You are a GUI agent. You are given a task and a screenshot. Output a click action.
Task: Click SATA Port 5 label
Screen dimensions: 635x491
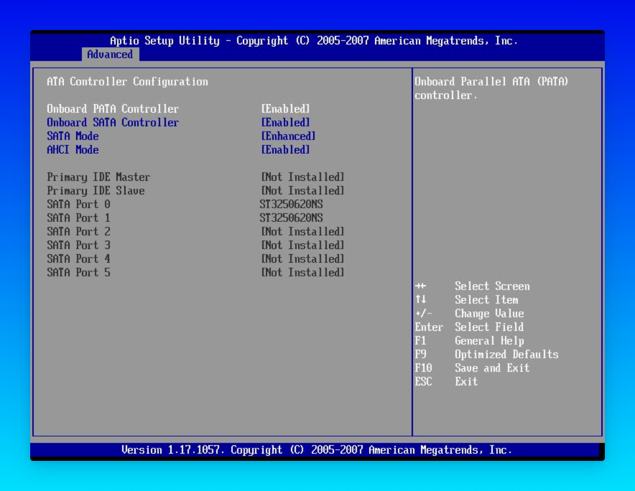[x=79, y=273]
